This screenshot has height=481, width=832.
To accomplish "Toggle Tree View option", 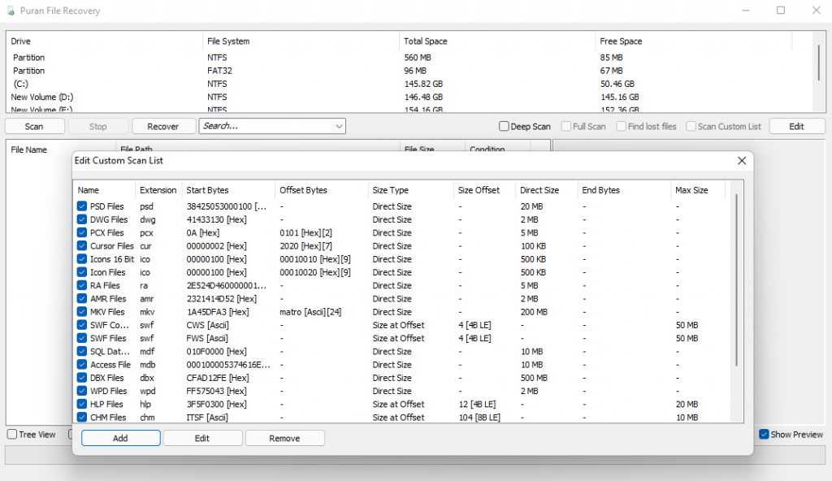I will [11, 434].
